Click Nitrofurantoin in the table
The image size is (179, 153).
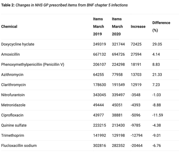[x=13, y=95]
